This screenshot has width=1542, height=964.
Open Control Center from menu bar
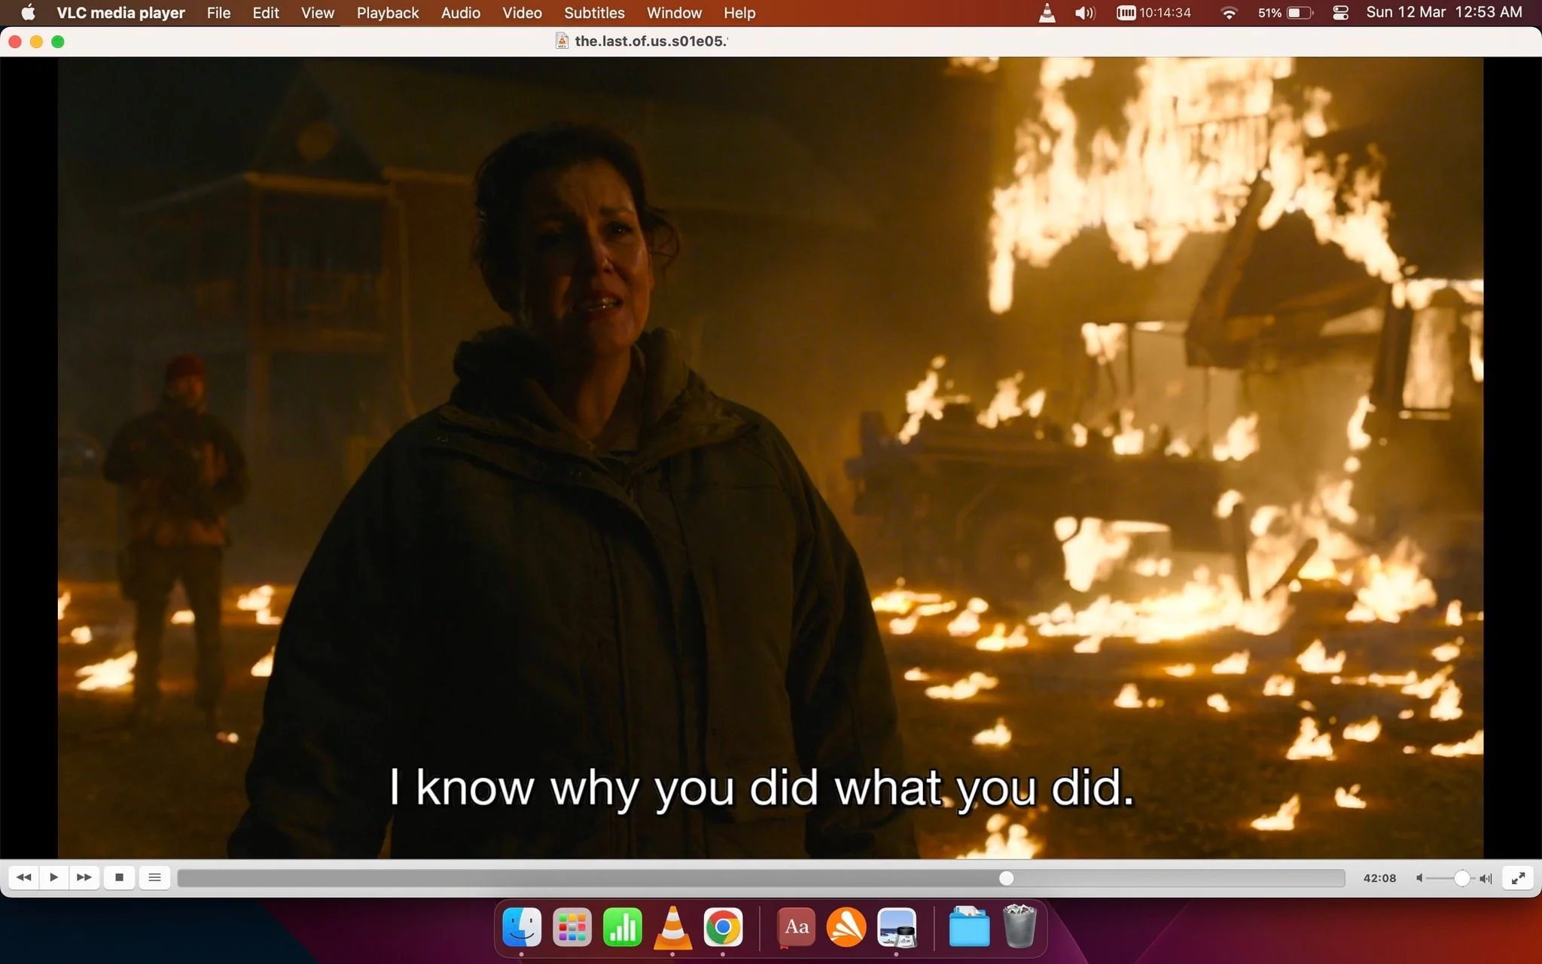[x=1340, y=13]
